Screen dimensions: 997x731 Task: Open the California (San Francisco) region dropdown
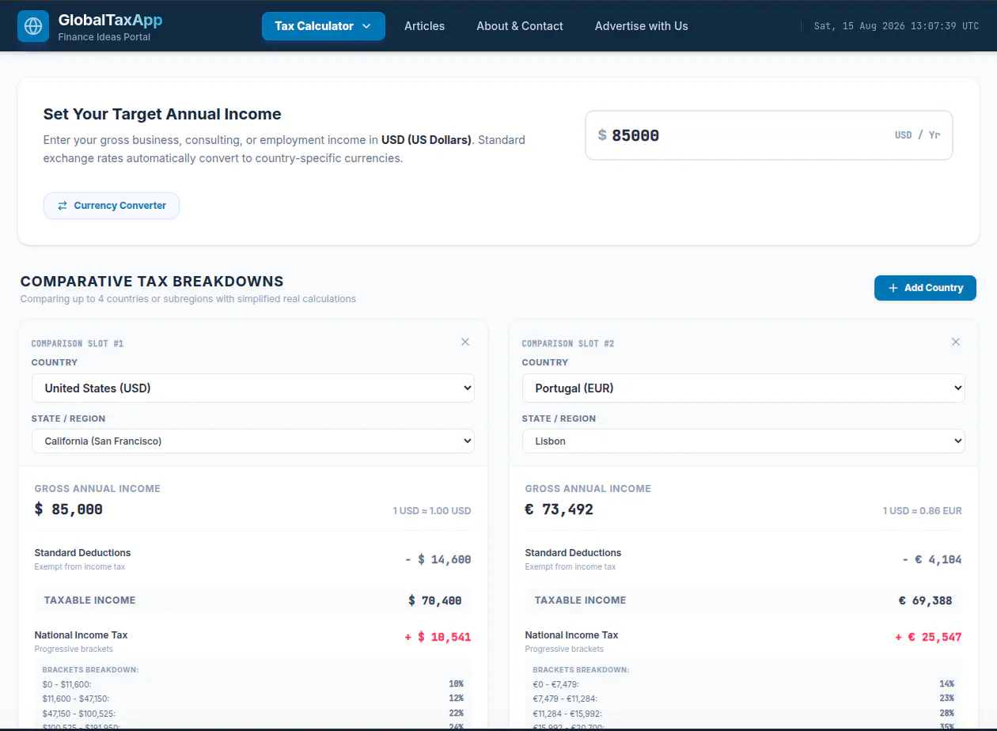click(253, 441)
